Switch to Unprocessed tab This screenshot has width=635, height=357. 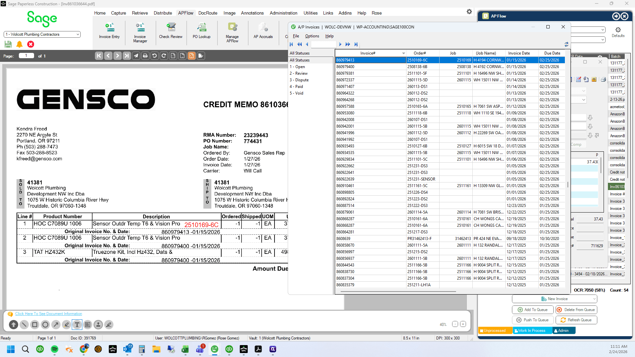coord(495,331)
